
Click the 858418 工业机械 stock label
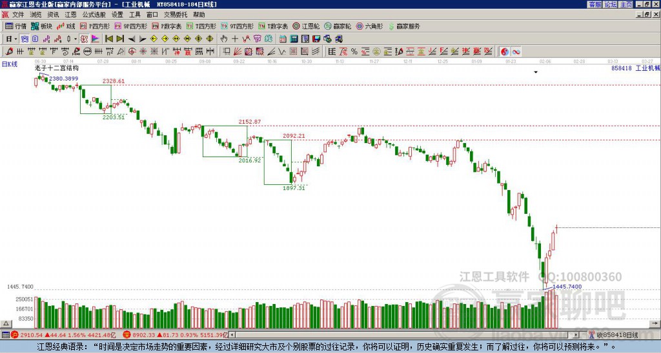coord(635,68)
